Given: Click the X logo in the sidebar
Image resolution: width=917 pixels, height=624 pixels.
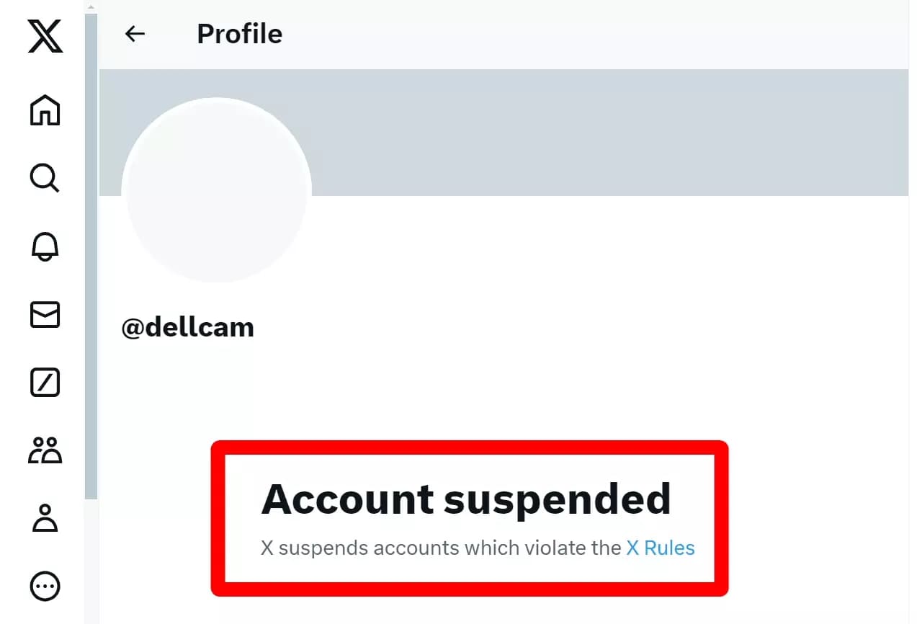Looking at the screenshot, I should tap(45, 36).
